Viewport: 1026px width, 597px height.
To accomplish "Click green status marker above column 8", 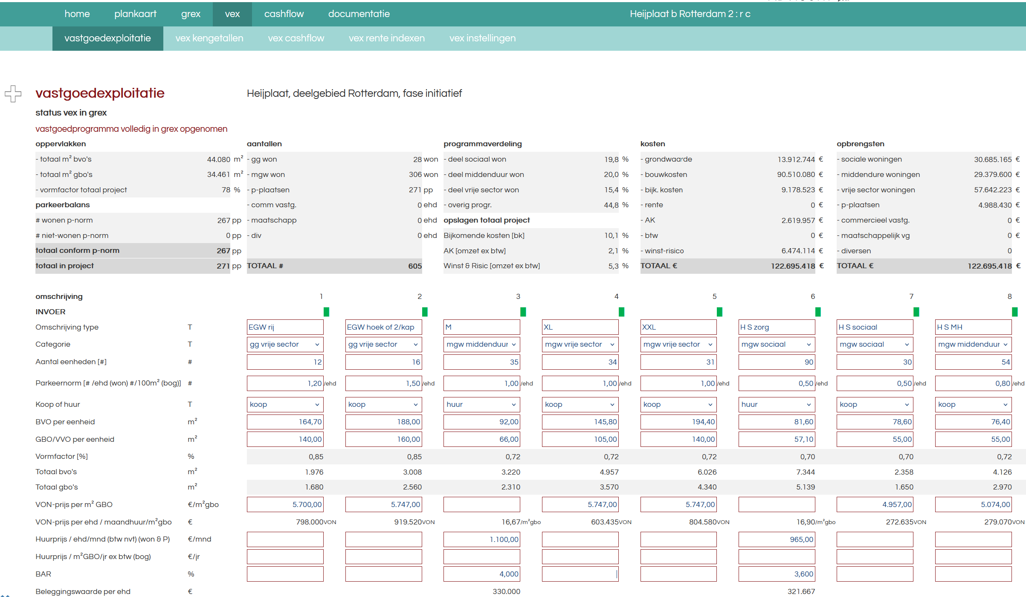I will (x=1014, y=312).
